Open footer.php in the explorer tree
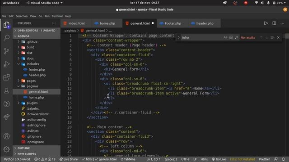This screenshot has height=162, width=289. 37,70
